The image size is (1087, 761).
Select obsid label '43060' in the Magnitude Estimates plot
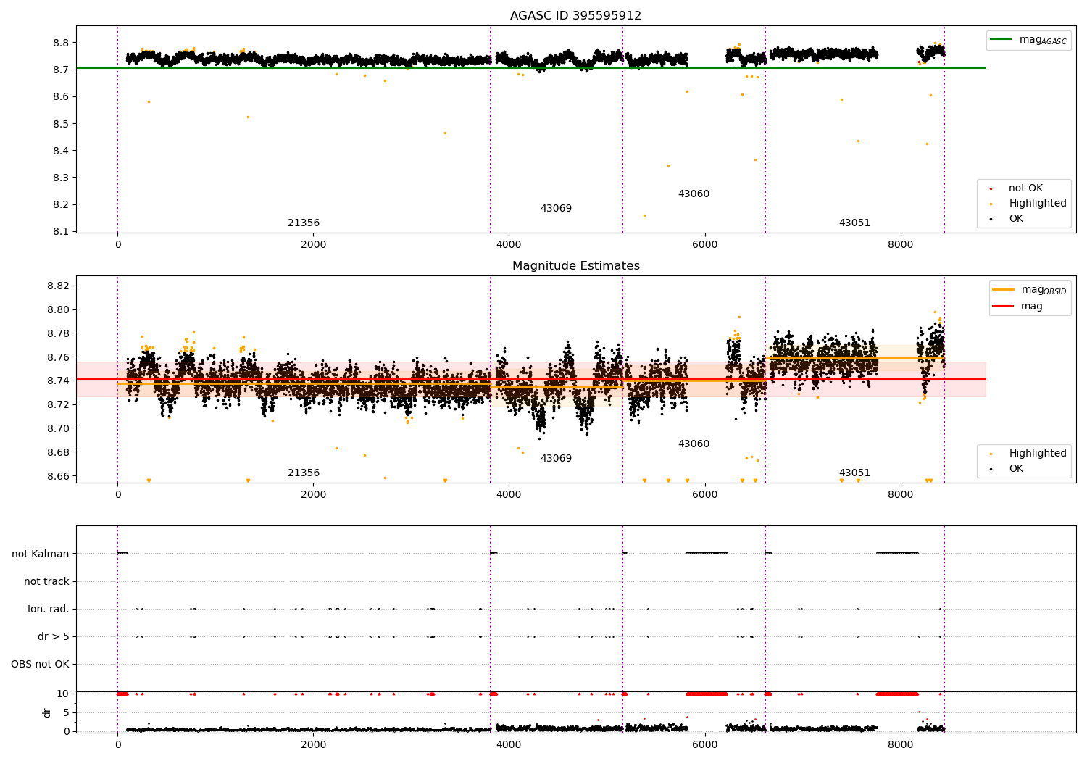[694, 444]
